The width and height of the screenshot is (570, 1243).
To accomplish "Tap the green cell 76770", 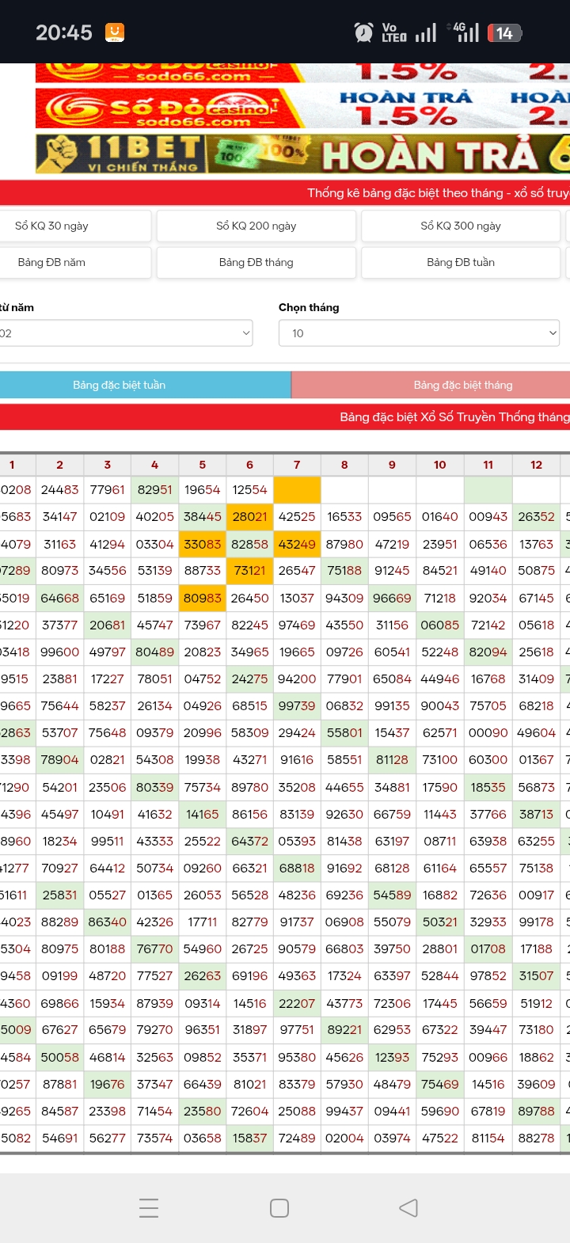I will pyautogui.click(x=154, y=948).
